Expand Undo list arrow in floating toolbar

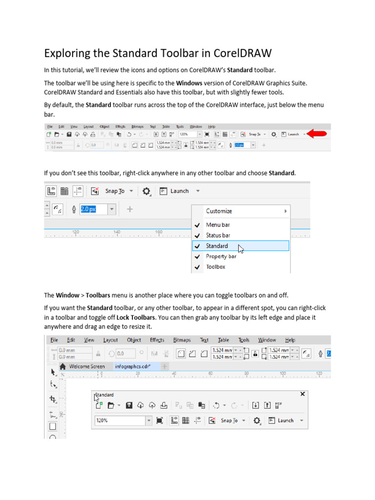[224, 405]
